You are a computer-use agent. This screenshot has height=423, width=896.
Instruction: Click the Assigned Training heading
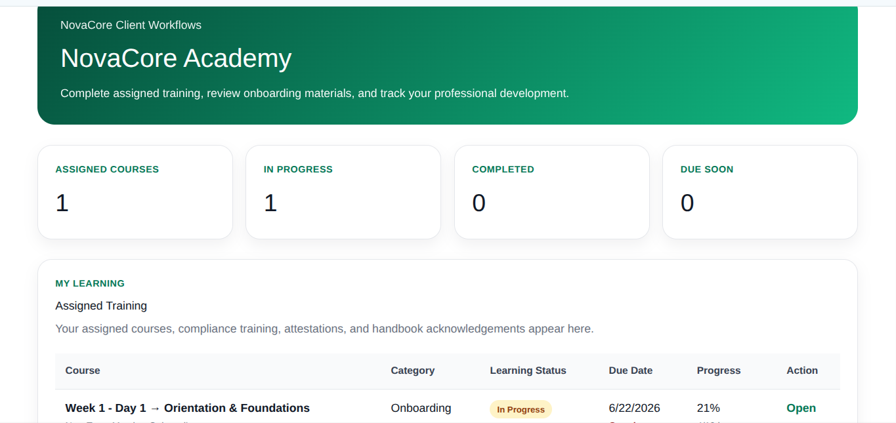pos(101,306)
